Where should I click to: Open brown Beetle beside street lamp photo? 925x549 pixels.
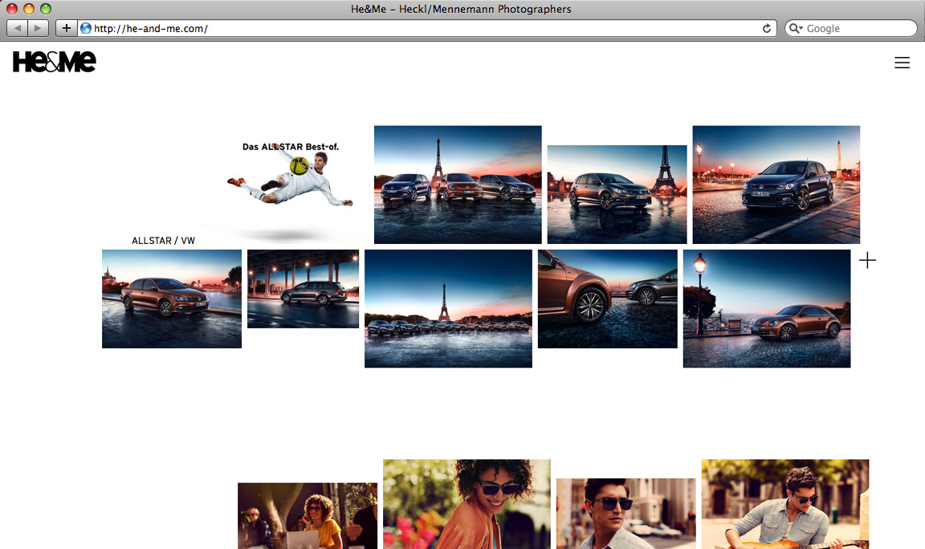point(767,308)
